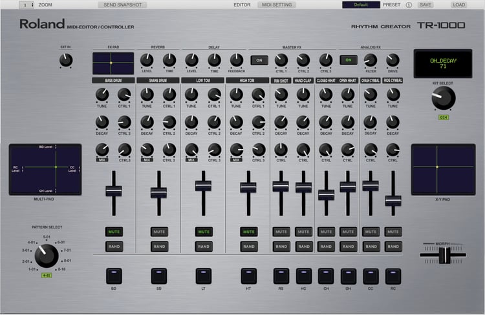The width and height of the screenshot is (485, 315).
Task: Click the PATTERN SELECT knob
Action: (x=47, y=256)
